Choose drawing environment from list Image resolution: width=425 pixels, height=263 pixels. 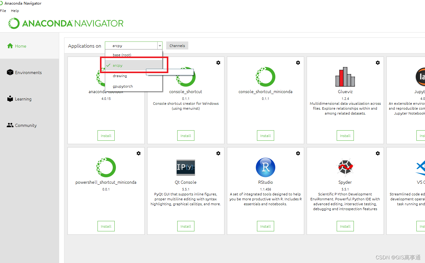134,76
